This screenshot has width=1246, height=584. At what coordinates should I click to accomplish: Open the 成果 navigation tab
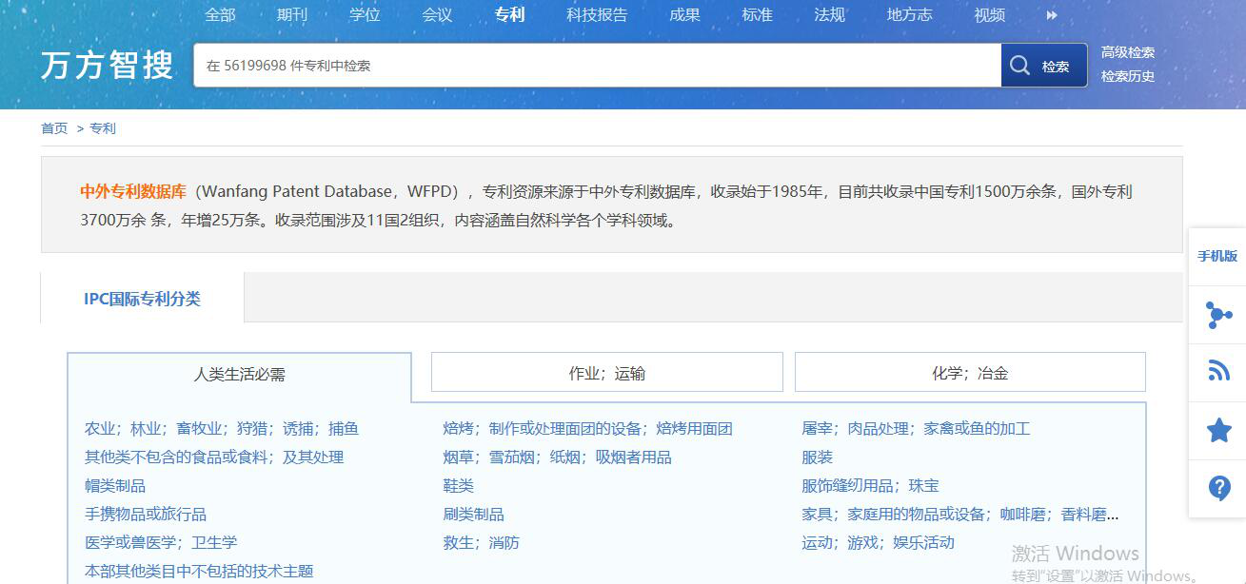pos(684,15)
